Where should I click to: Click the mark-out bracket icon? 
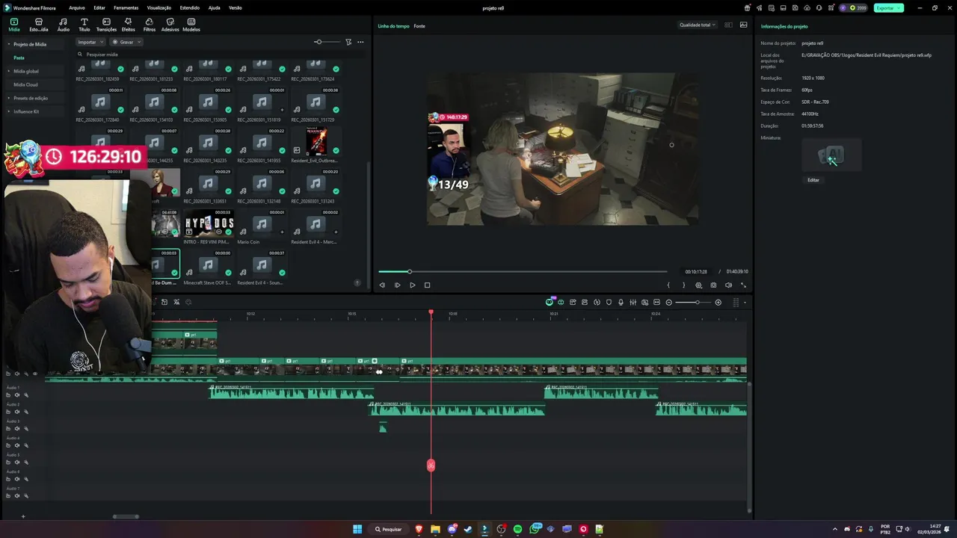(683, 285)
